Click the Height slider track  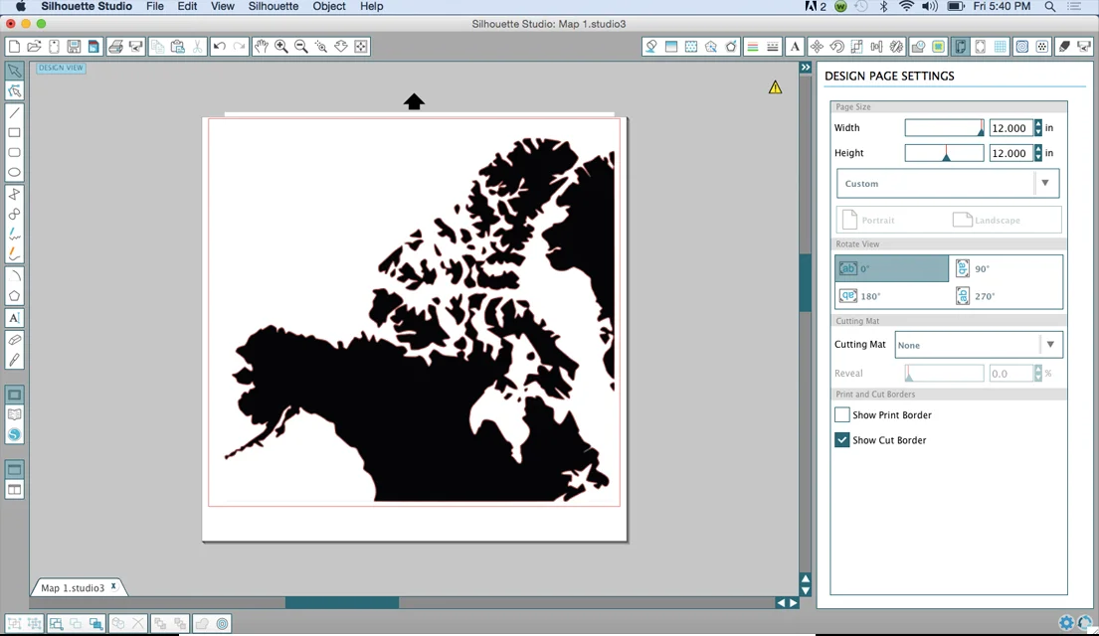tap(944, 153)
